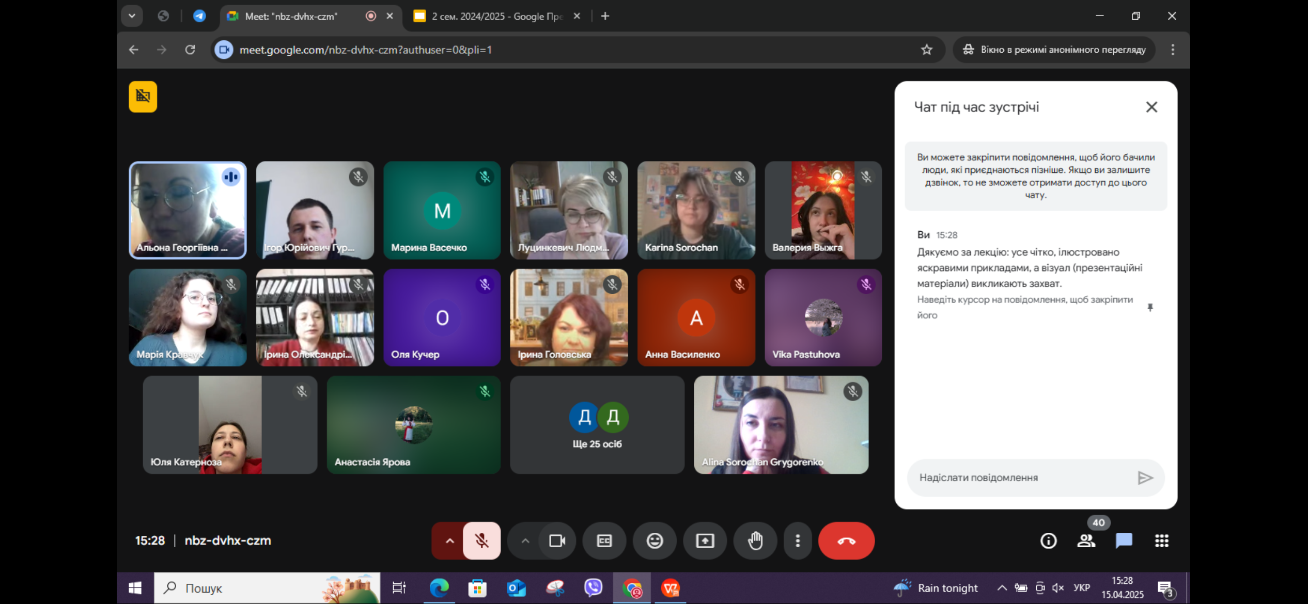Switch to the Google Presentations tab
Image resolution: width=1308 pixels, height=604 pixels.
click(496, 16)
